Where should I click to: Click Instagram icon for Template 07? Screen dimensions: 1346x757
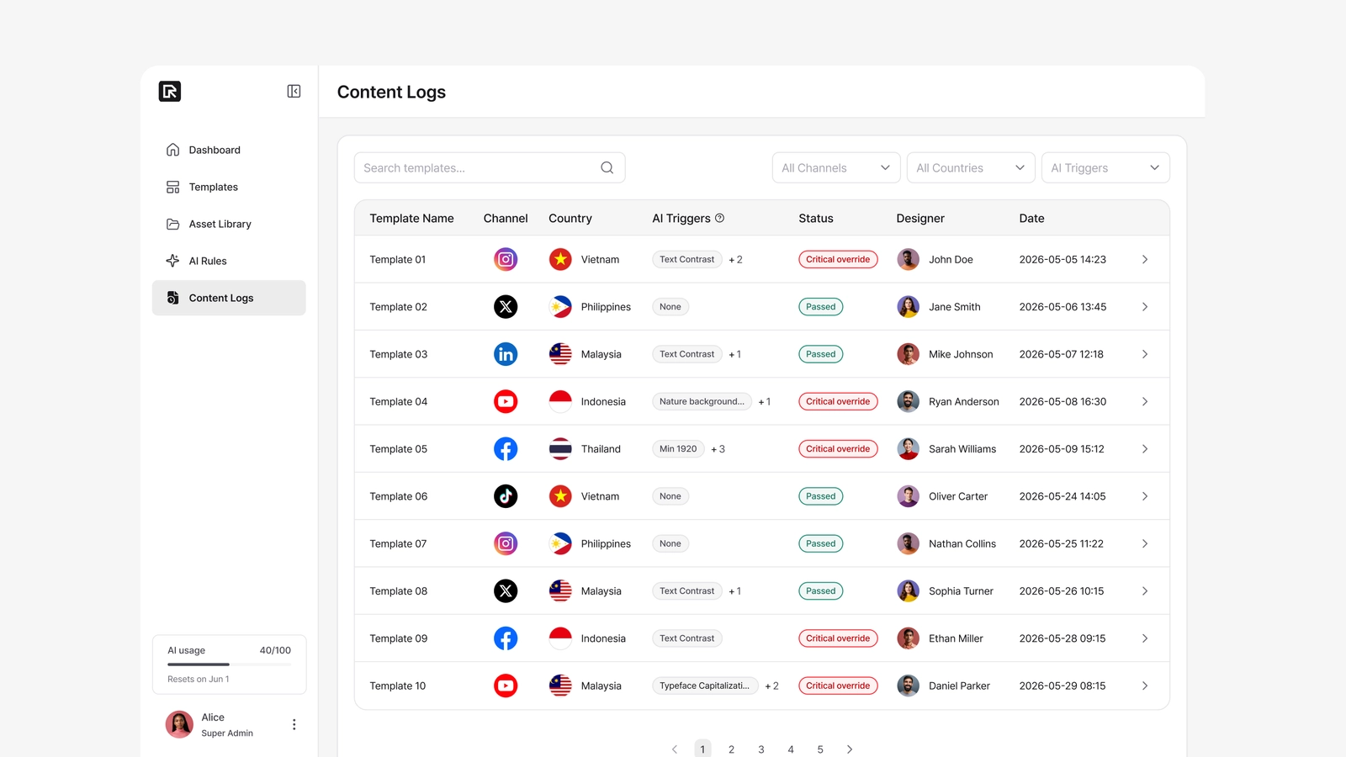pos(506,543)
